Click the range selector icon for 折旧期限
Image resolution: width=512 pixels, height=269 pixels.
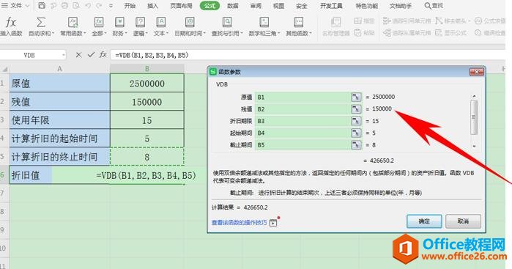[356, 121]
